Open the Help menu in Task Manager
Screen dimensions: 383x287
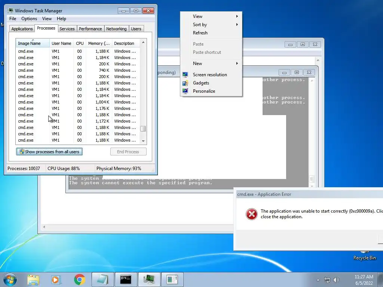click(61, 19)
